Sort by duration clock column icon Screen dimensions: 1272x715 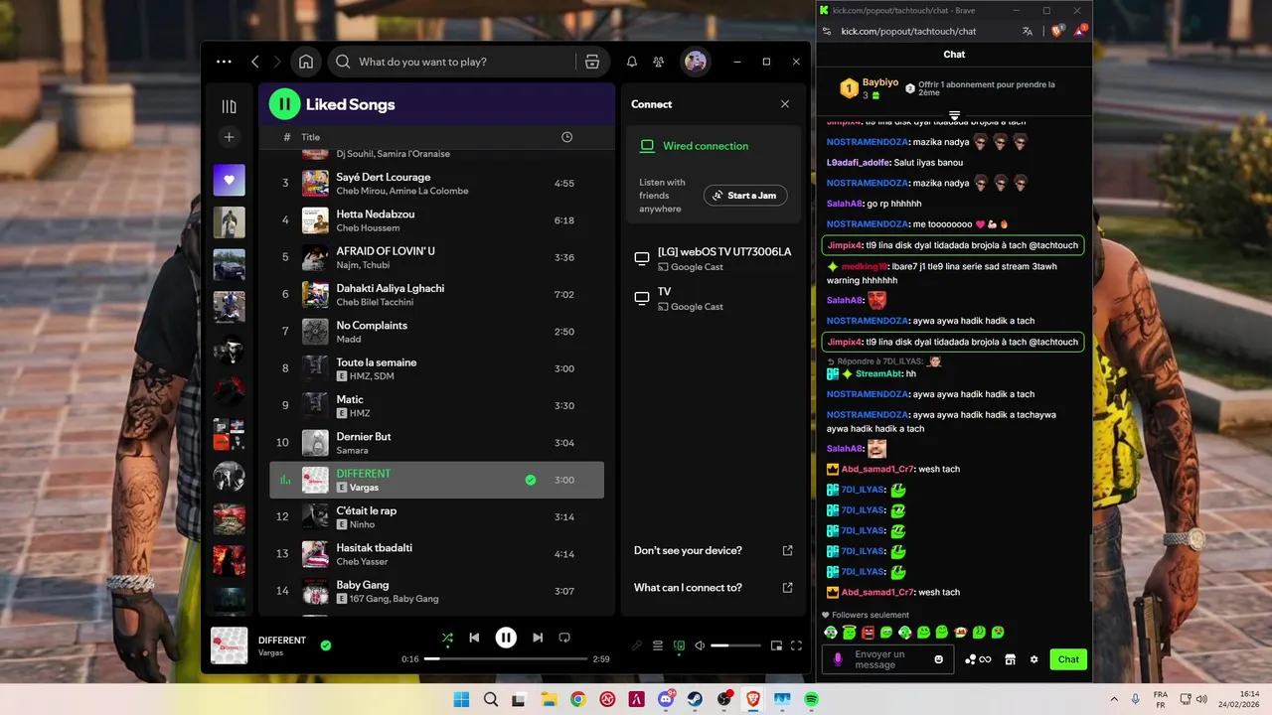click(566, 137)
